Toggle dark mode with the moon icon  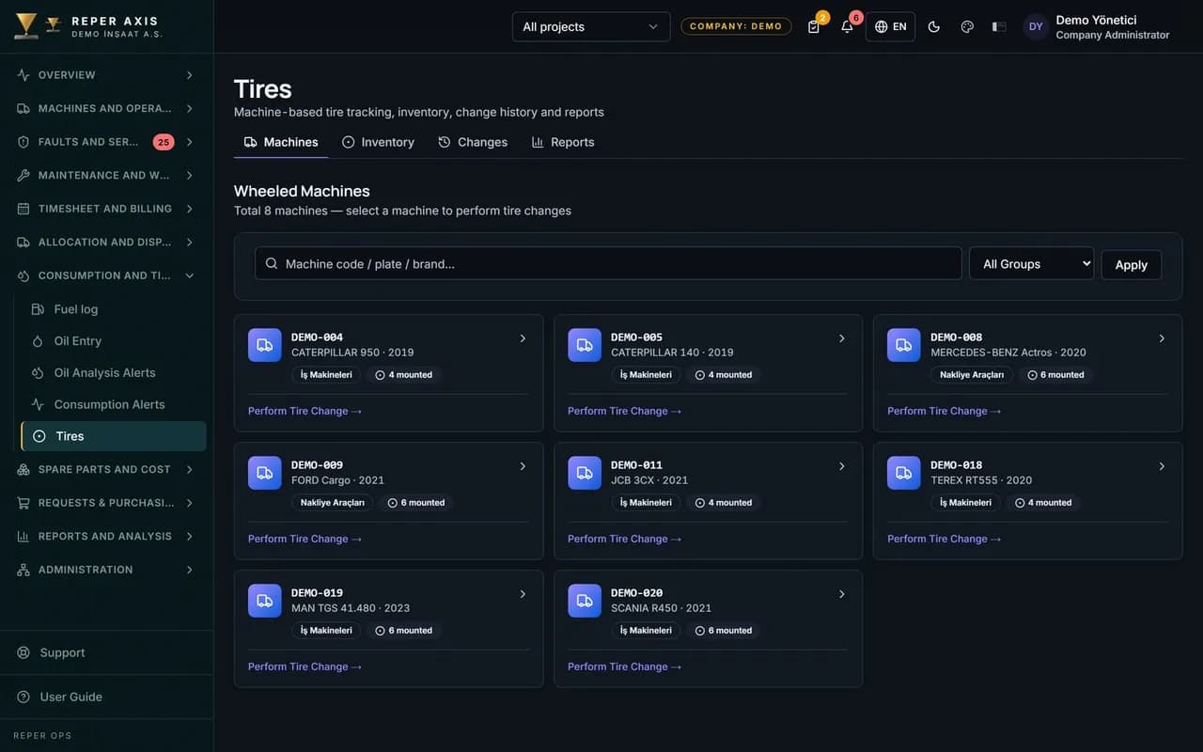click(x=934, y=26)
